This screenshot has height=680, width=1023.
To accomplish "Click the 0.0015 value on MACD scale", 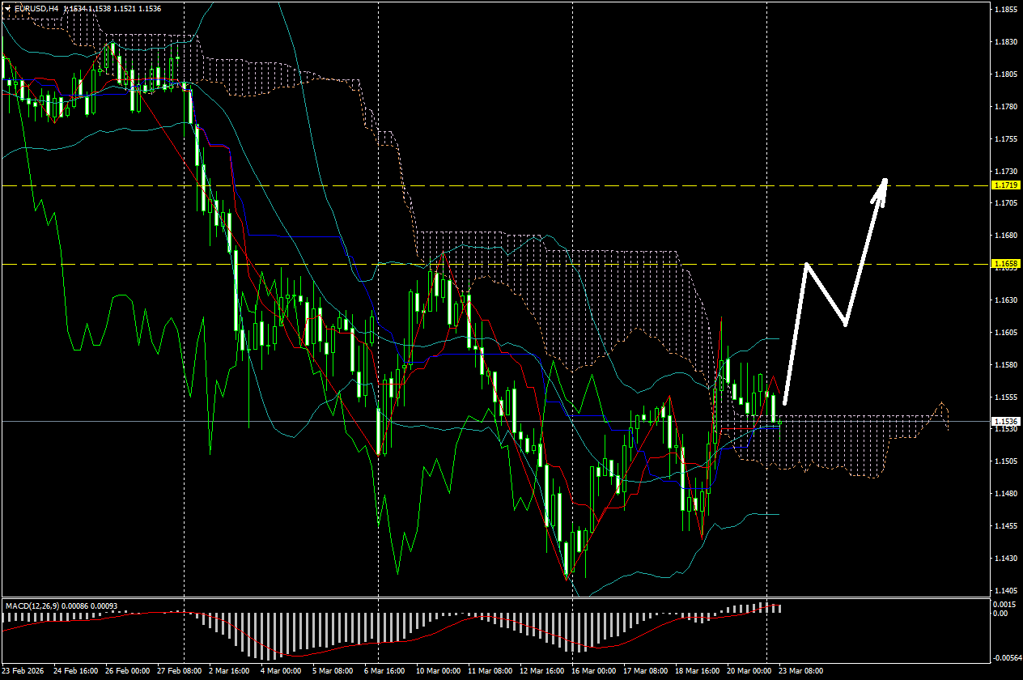I will pos(1006,606).
